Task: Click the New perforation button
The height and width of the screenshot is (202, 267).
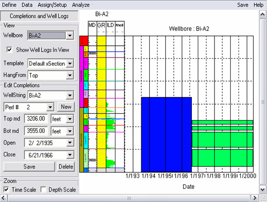Action: click(x=66, y=107)
